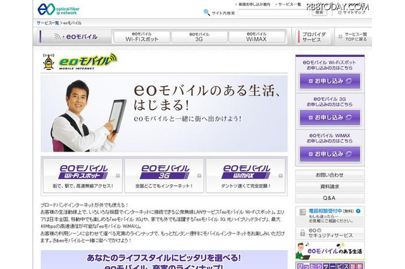The height and width of the screenshot is (269, 405).
Task: Click the eoモバイルのある生活 sidebar banner
Action: (330, 251)
